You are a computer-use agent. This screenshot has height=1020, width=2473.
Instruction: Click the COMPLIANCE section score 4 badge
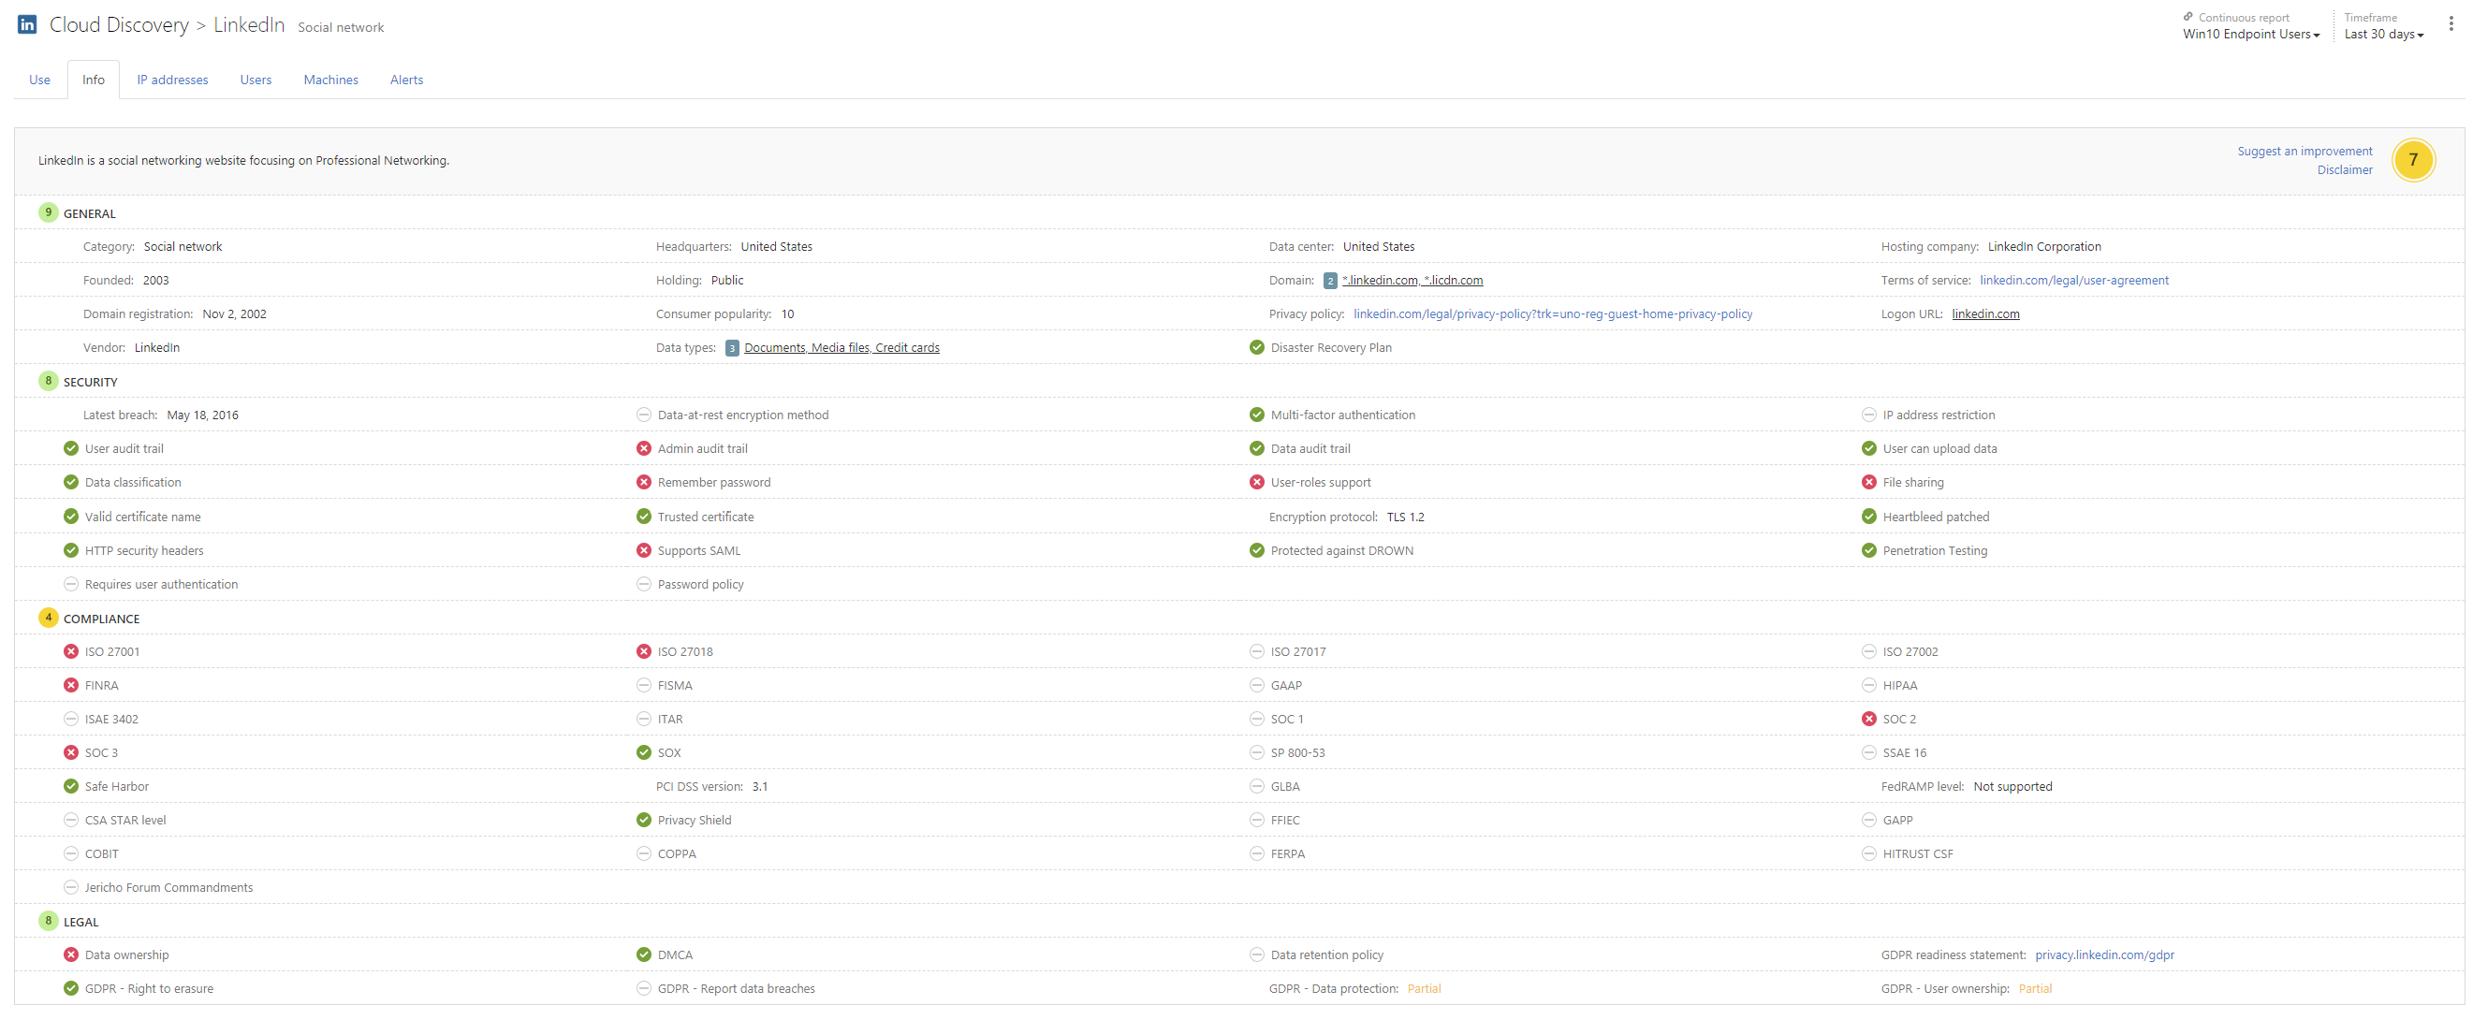pos(48,618)
